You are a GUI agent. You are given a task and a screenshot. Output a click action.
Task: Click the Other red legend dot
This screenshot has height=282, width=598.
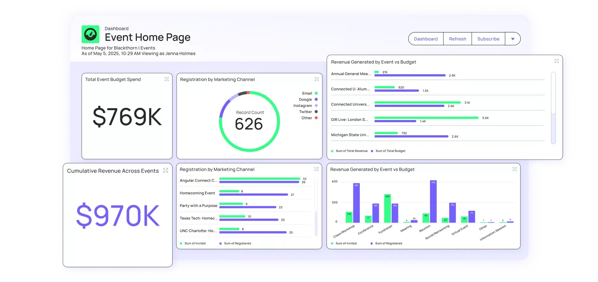[x=316, y=118]
